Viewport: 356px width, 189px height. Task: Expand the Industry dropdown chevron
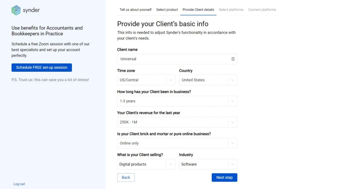coord(233,164)
